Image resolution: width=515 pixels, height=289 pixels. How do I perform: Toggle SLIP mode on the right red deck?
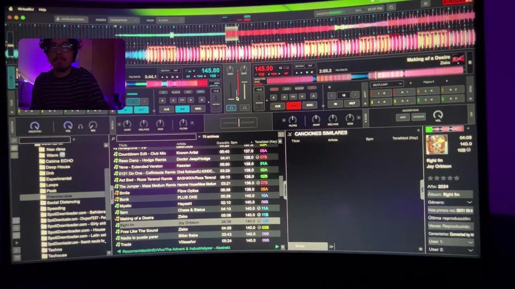(x=287, y=89)
